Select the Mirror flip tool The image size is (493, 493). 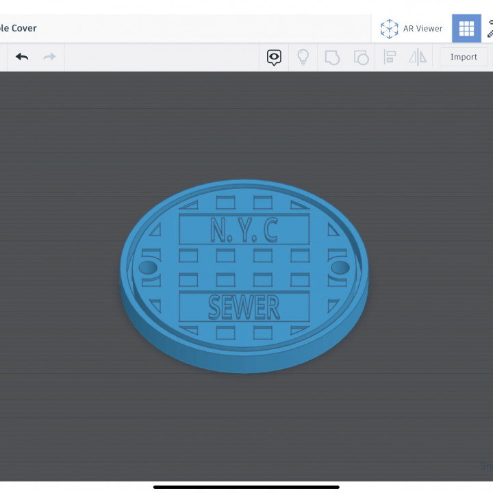click(418, 58)
